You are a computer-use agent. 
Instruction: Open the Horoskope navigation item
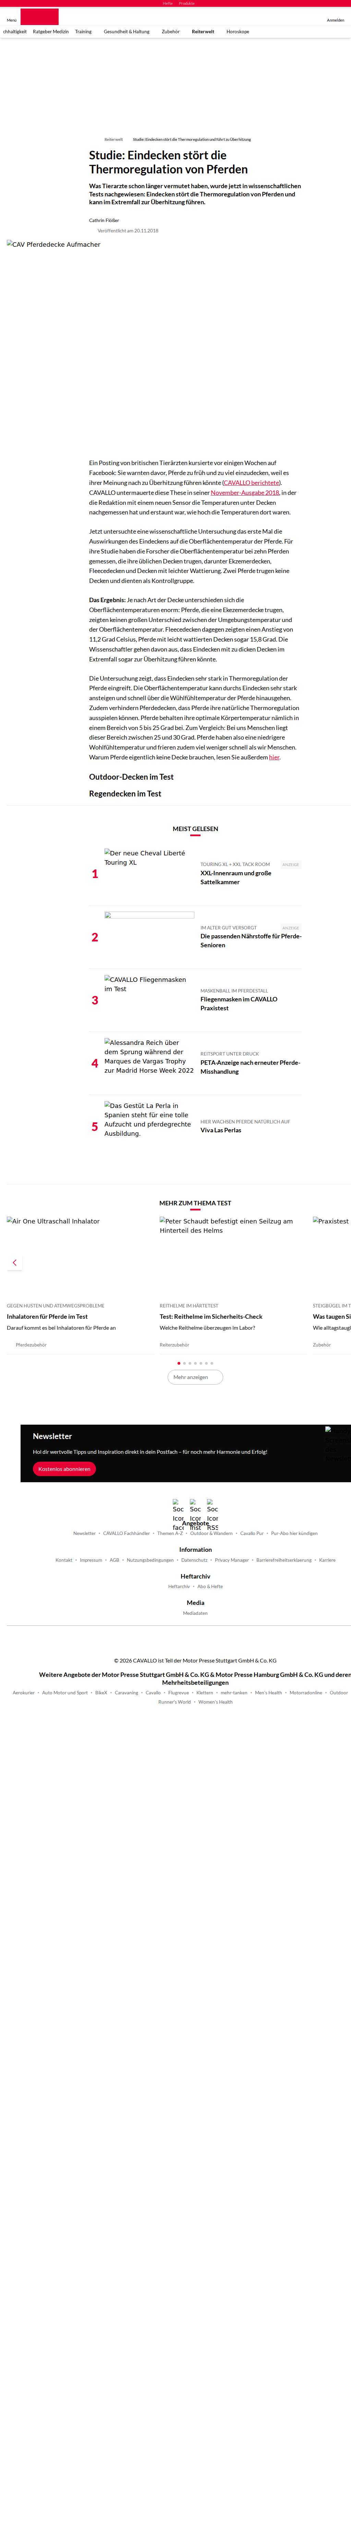click(x=237, y=32)
